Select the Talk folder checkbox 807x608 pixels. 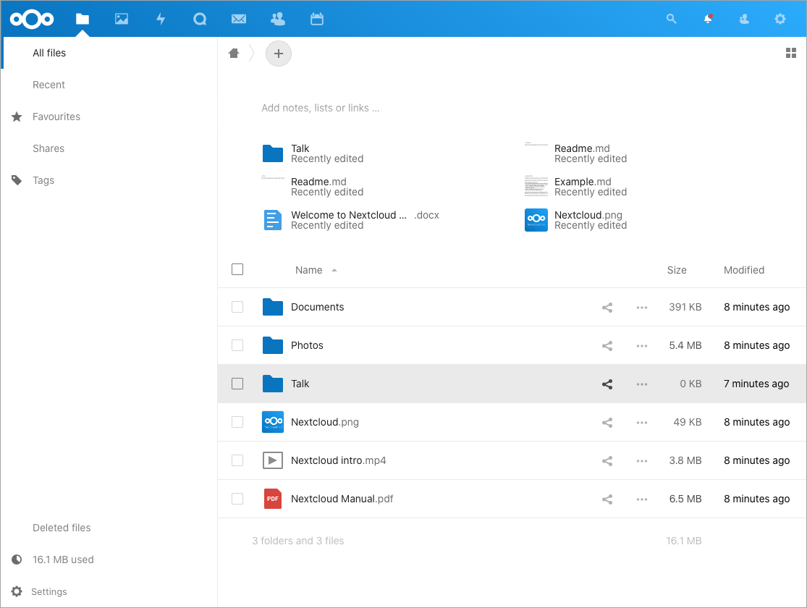pyautogui.click(x=237, y=384)
